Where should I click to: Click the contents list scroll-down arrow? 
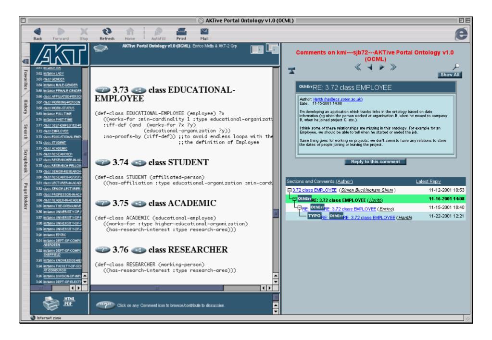[85, 282]
